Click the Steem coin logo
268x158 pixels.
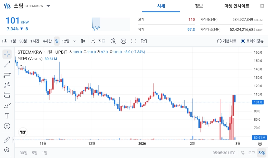[7, 6]
